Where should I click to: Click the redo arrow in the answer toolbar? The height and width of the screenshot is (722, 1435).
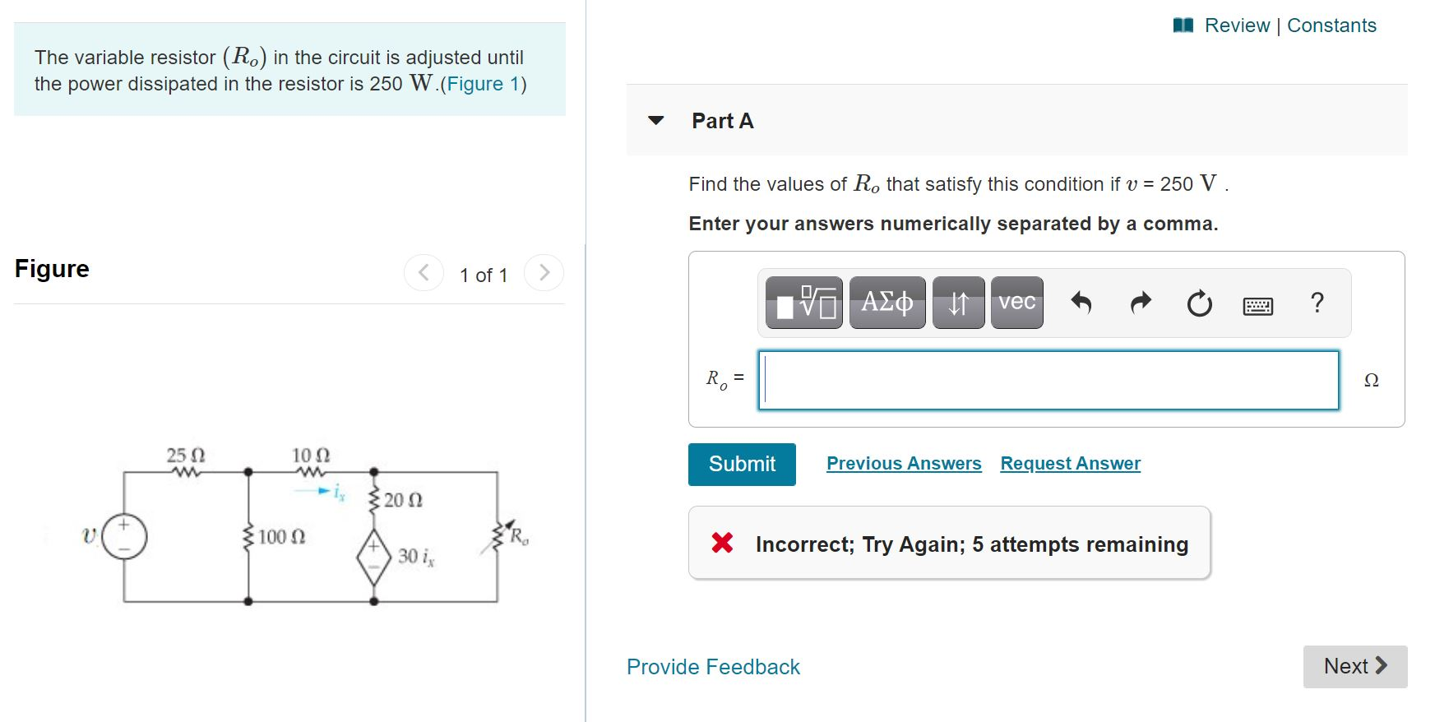(1140, 303)
